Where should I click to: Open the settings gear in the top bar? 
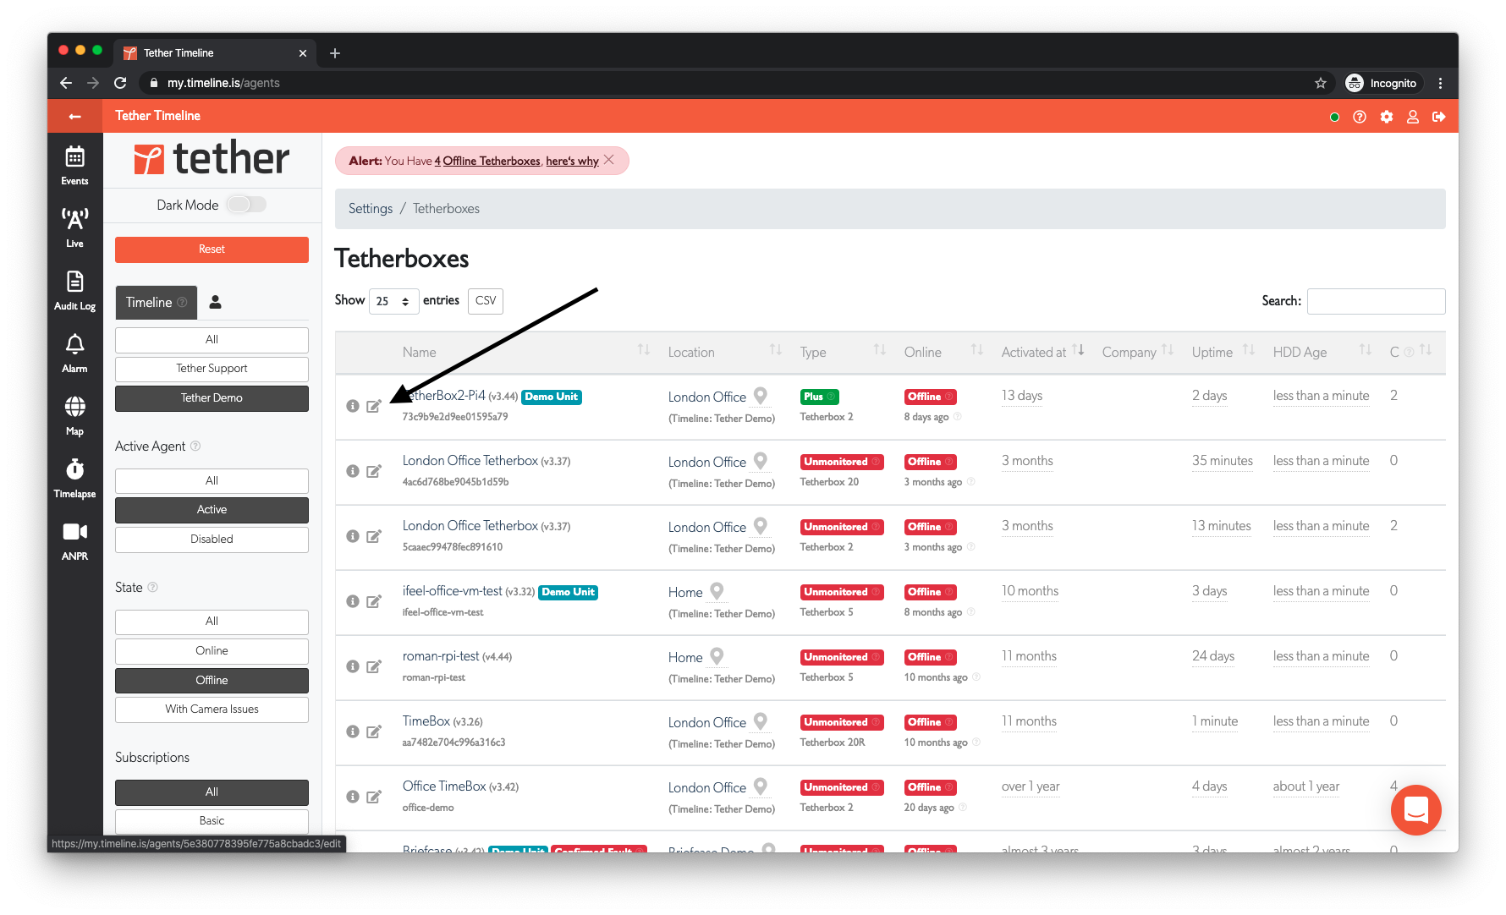(x=1387, y=116)
